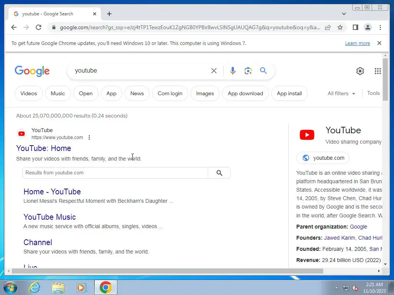Open YouTube Music sitelink
394x295 pixels.
point(50,217)
